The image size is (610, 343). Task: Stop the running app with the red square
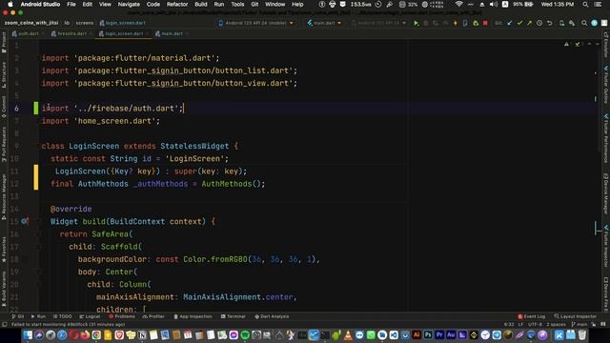[485, 23]
